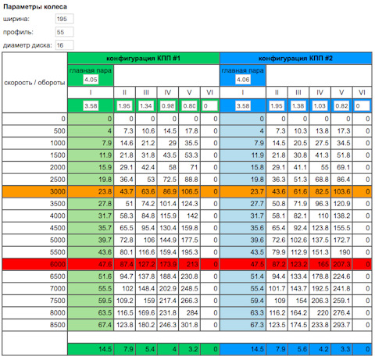Click the Параметры колеса heading
Screen dimensions: 375x360
[35, 6]
